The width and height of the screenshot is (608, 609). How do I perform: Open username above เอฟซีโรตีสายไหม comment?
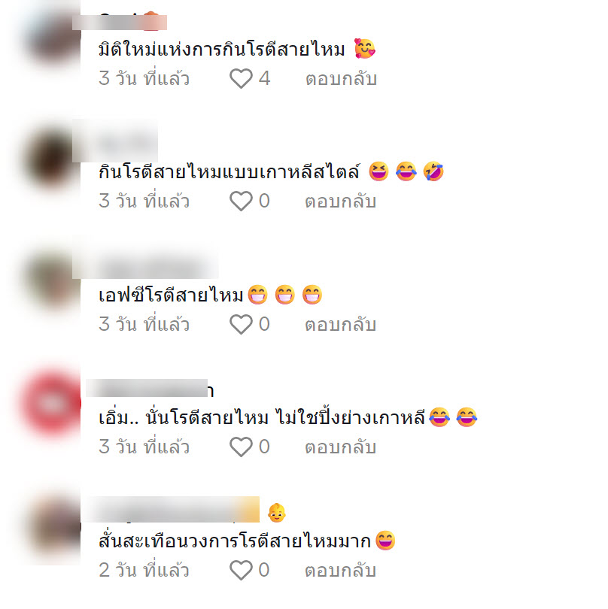(145, 265)
